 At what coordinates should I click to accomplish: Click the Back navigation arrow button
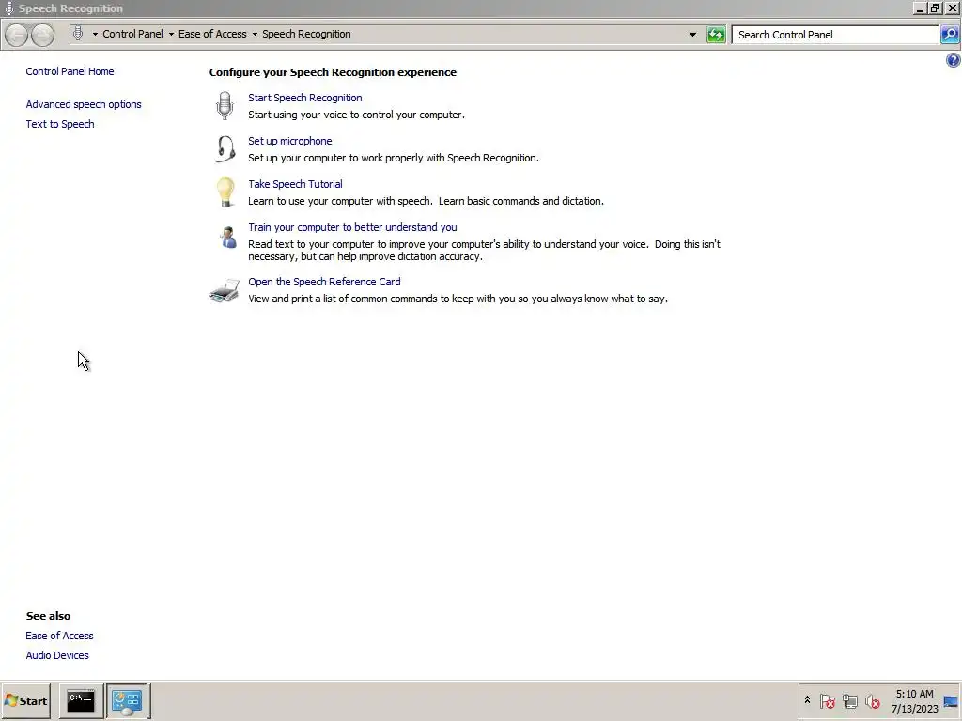coord(17,35)
